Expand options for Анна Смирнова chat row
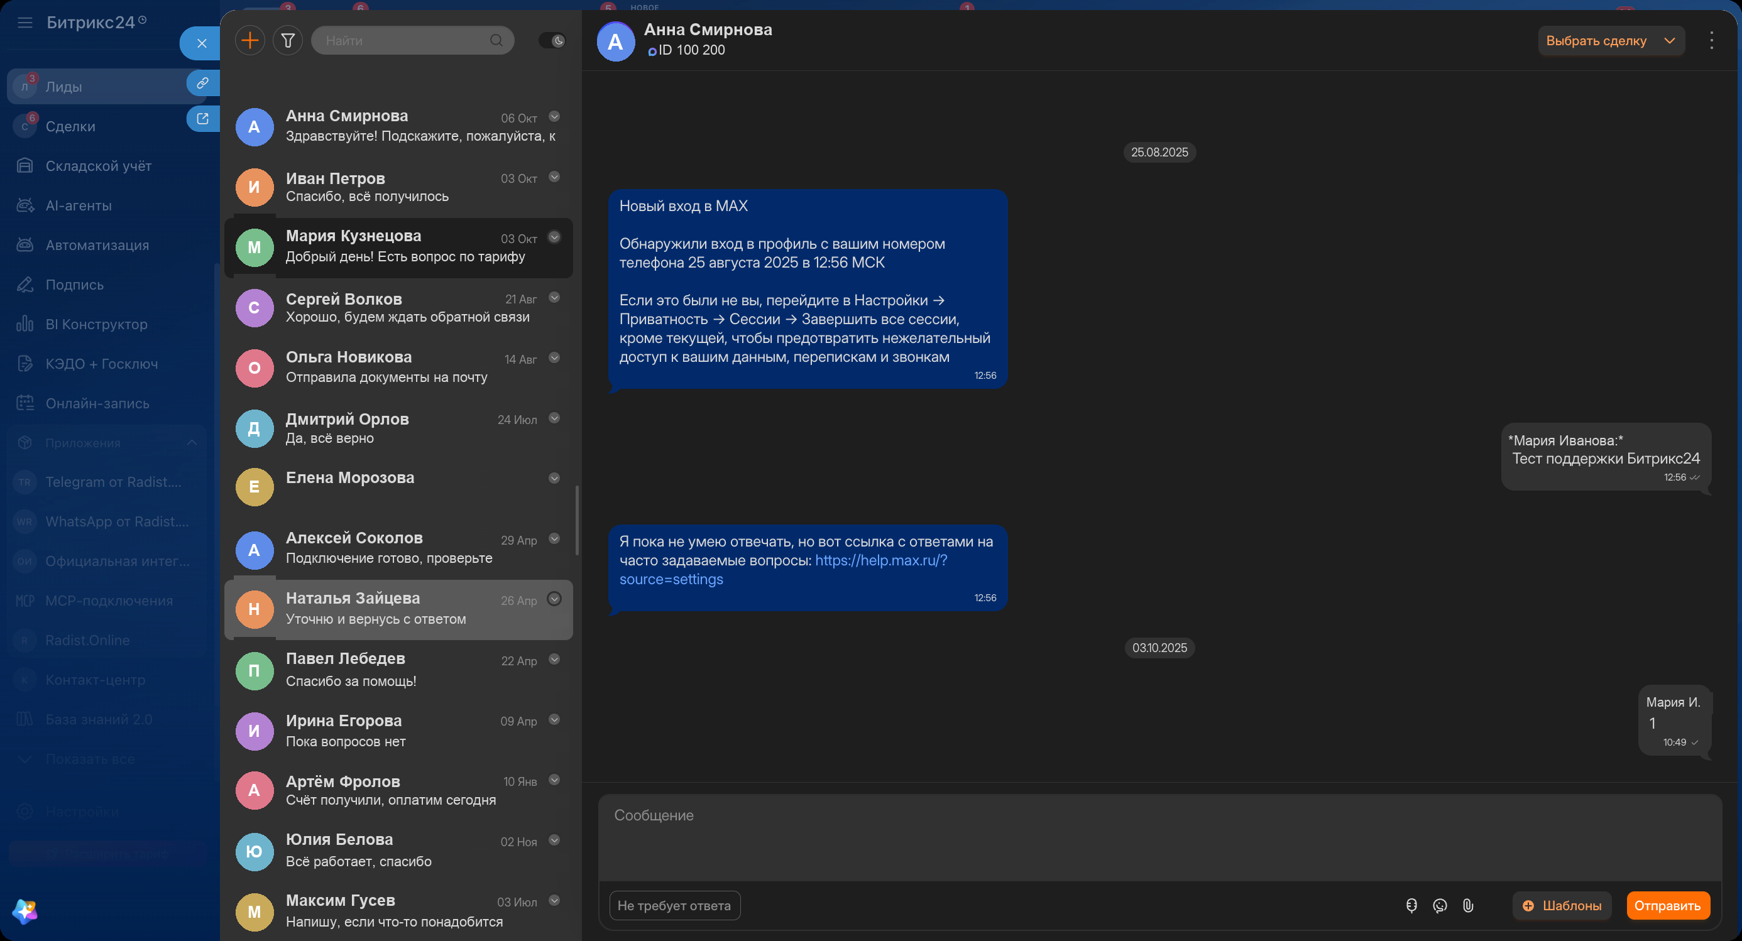This screenshot has width=1742, height=941. pyautogui.click(x=554, y=116)
